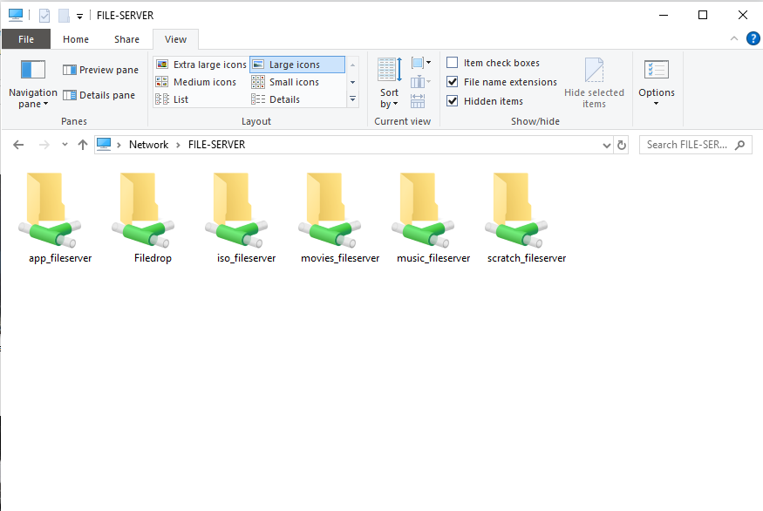This screenshot has width=763, height=511.
Task: Open address bar history dropdown
Action: click(x=606, y=145)
